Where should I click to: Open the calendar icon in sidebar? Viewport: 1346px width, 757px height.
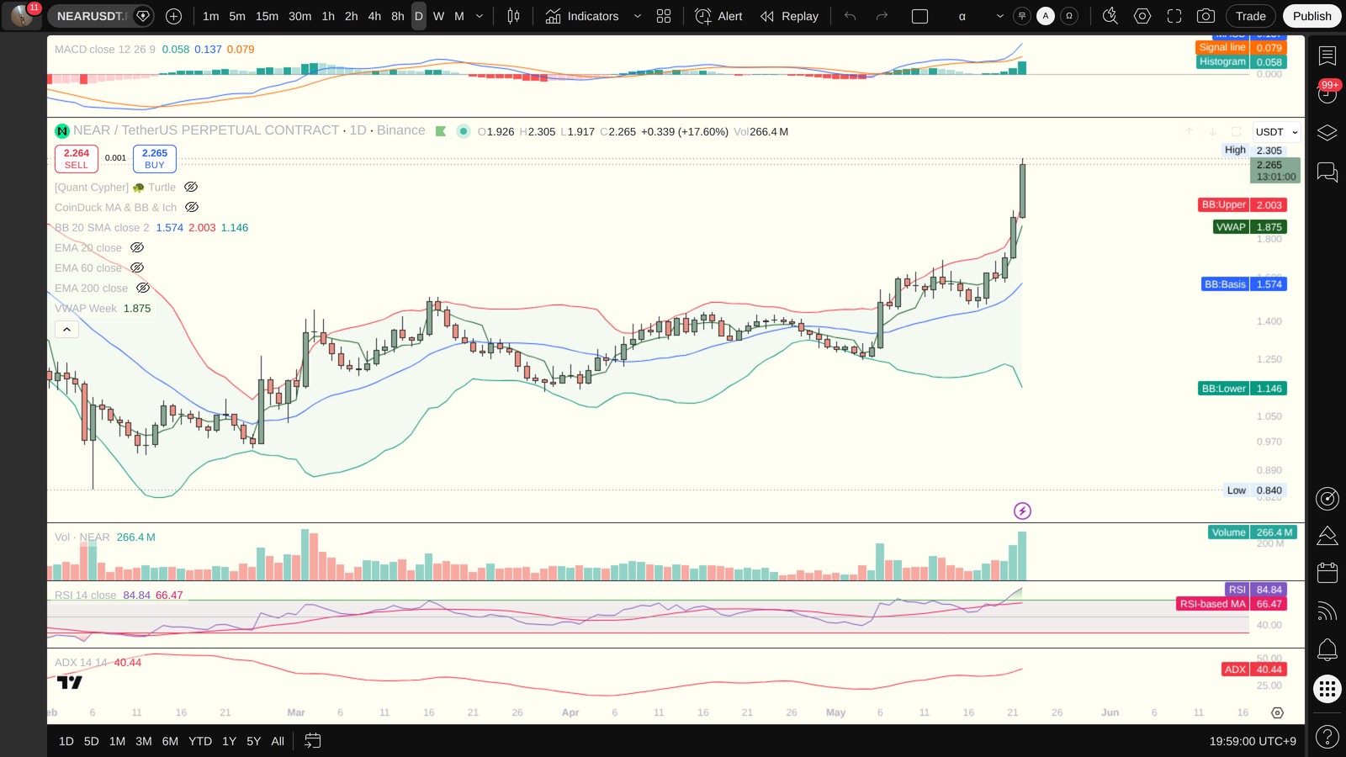pos(1327,573)
